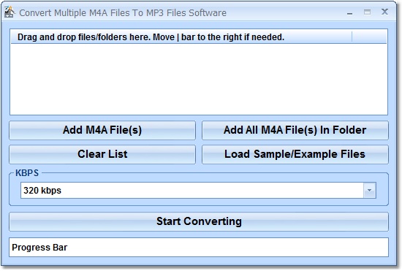The width and height of the screenshot is (402, 271).
Task: Click the blank window background below Progress Bar
Action: click(199, 262)
